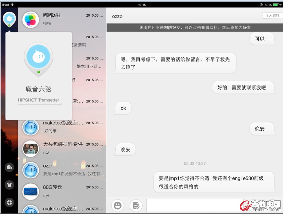Open the emoji smiley picker
The height and width of the screenshot is (214, 283).
pyautogui.click(x=117, y=206)
